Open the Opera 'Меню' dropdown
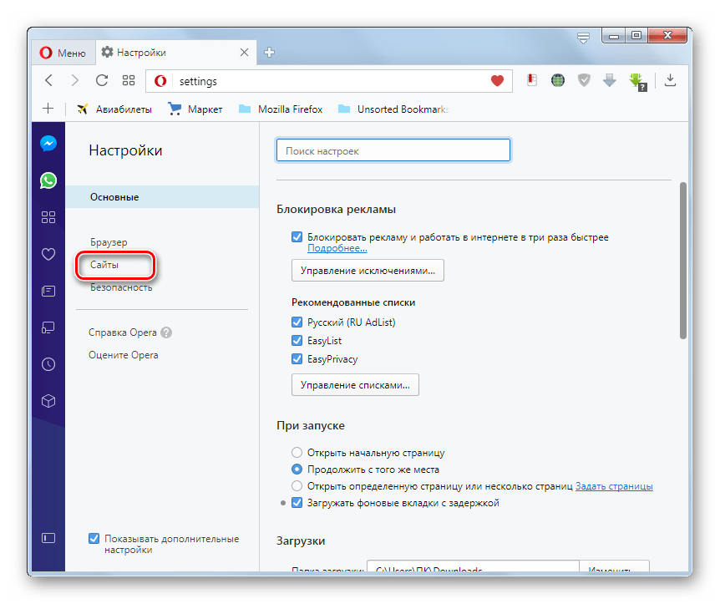 click(63, 53)
